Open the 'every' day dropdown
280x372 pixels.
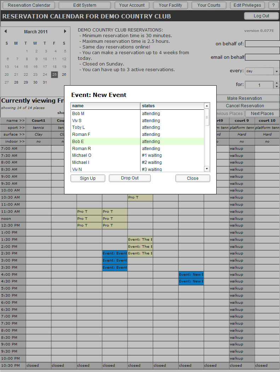(276, 71)
